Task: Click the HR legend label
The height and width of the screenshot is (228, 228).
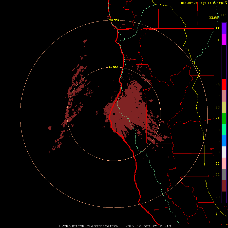Action: point(217,119)
